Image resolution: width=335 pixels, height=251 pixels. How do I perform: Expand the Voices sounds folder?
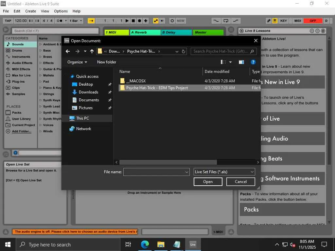(x=41, y=125)
